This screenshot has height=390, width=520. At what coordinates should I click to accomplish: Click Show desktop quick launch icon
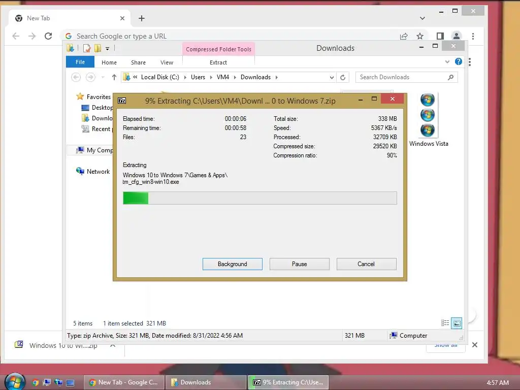70,382
